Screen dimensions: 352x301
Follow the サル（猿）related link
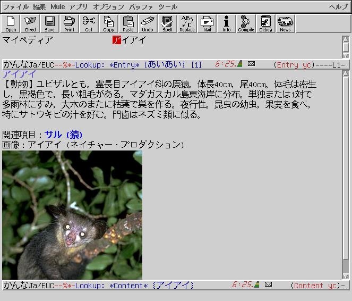63,135
